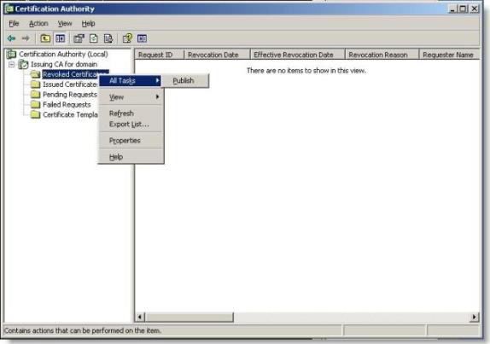
Task: Choose Refresh in the context menu
Action: pos(131,114)
